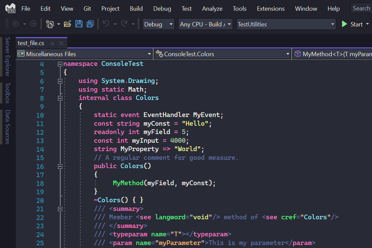Toggle the pin on test_file.cs tab
Screen dimensions: 372x248
pos(52,43)
